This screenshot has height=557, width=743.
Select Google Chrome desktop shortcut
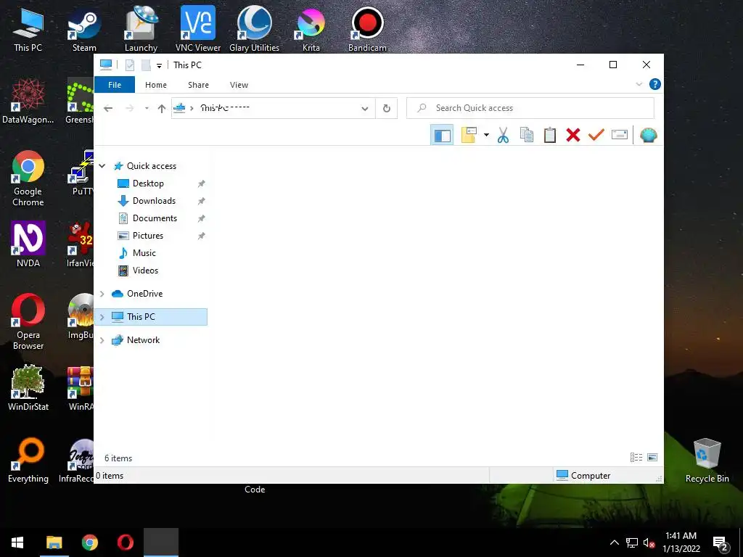click(28, 179)
